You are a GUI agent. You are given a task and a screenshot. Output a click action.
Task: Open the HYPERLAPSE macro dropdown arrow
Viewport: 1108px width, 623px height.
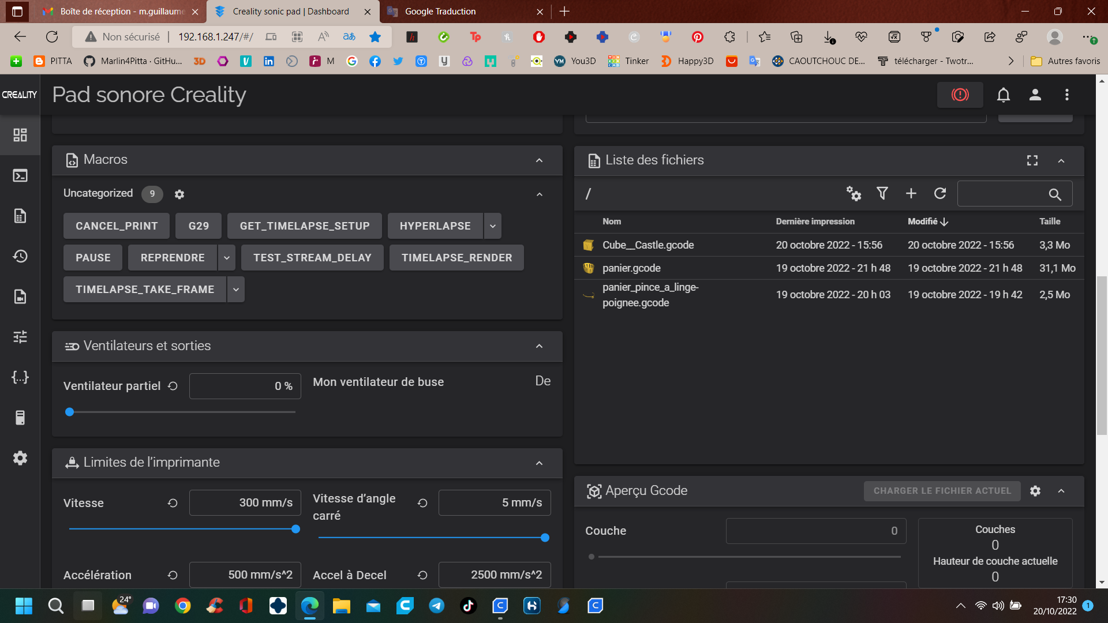click(x=493, y=226)
